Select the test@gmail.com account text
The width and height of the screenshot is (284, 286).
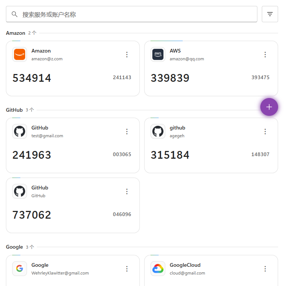pos(47,136)
